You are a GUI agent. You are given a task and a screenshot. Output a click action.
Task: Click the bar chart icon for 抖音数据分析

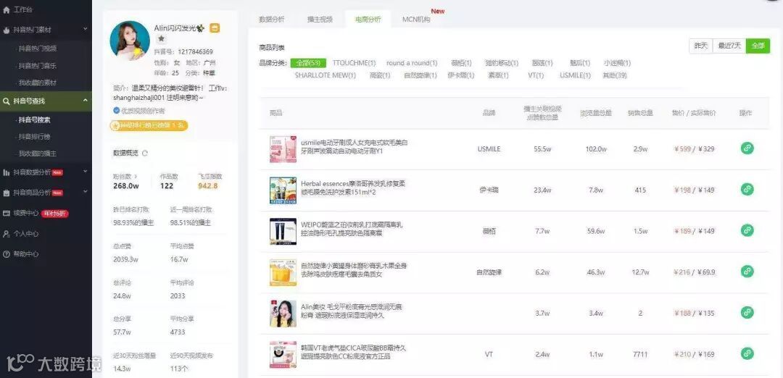(x=6, y=172)
